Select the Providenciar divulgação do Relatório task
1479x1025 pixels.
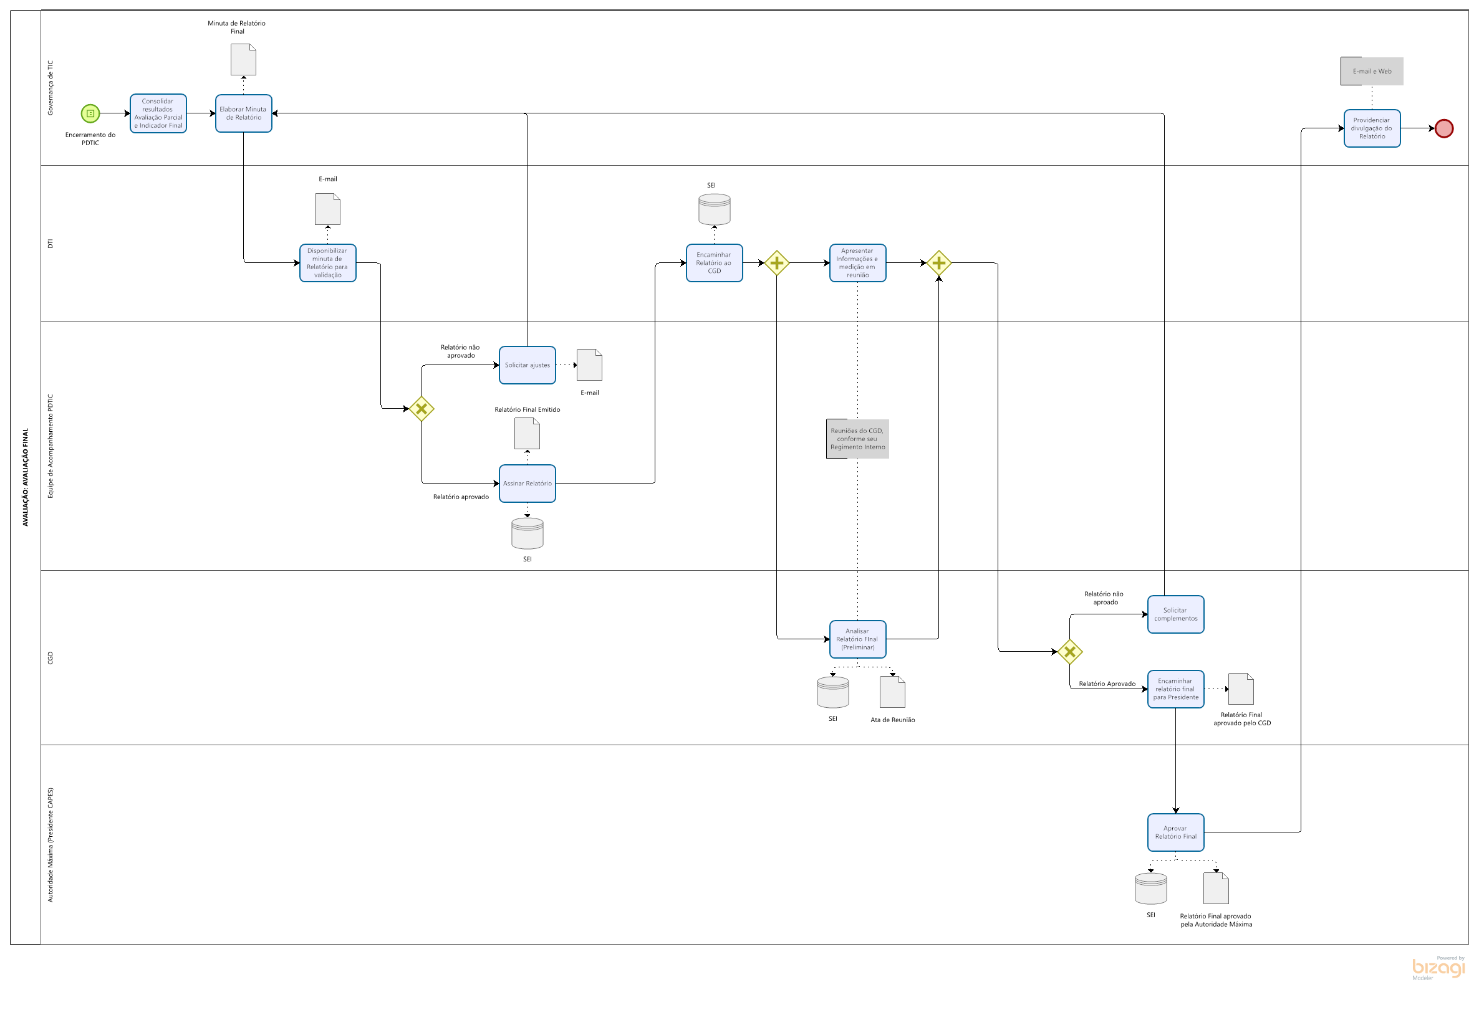(x=1372, y=128)
